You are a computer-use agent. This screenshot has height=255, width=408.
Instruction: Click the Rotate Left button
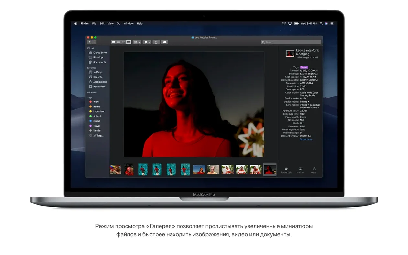286,170
